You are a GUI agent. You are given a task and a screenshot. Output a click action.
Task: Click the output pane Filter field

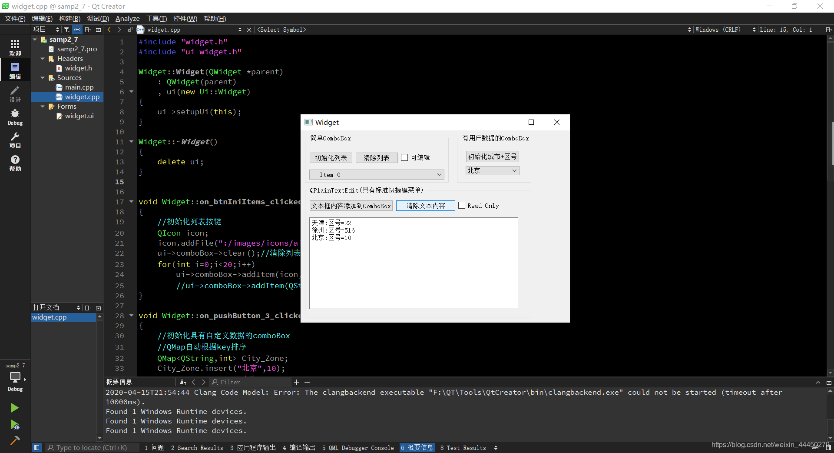pyautogui.click(x=251, y=382)
